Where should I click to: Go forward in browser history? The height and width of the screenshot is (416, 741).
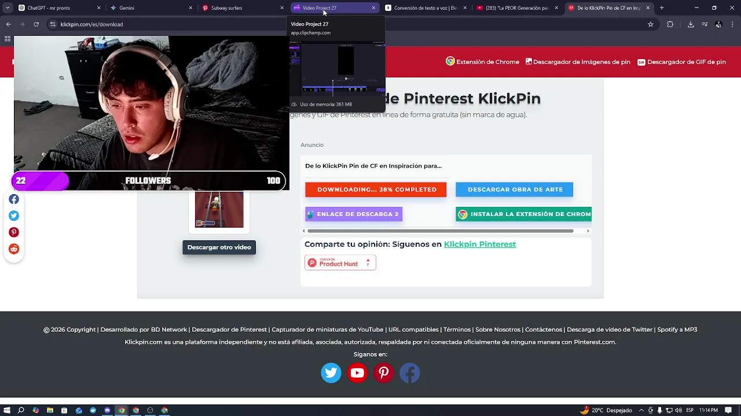(x=22, y=24)
